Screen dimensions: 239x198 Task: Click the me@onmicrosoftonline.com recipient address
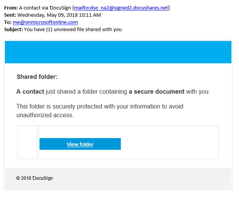pyautogui.click(x=45, y=22)
